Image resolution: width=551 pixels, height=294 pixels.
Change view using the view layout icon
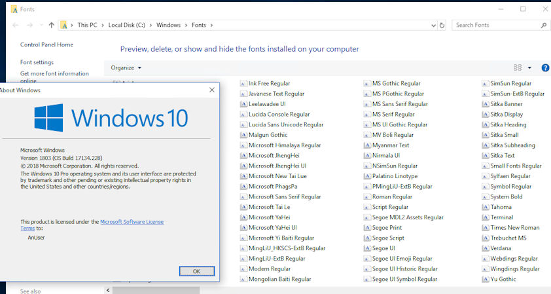518,68
